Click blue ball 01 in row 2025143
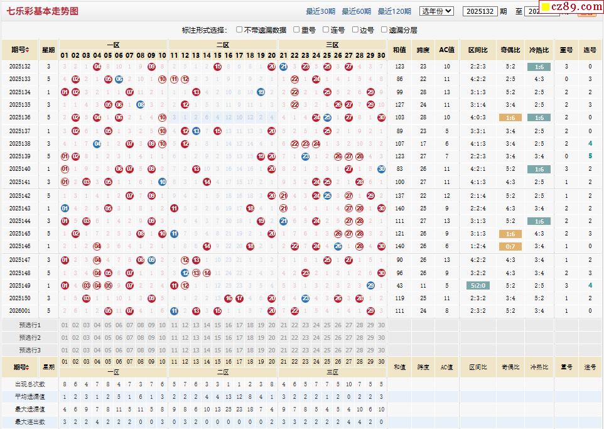The image size is (604, 429). (x=65, y=209)
